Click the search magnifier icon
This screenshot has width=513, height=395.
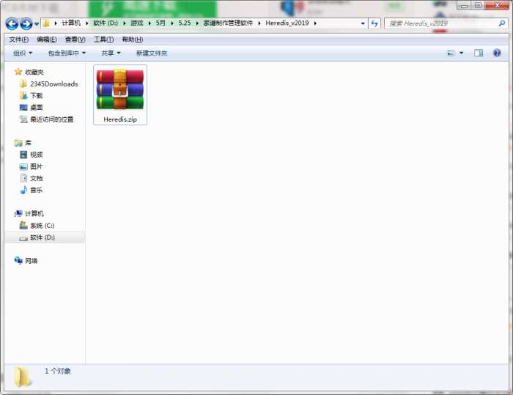click(501, 23)
